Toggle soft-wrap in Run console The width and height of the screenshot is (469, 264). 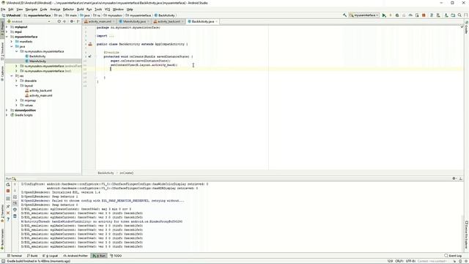(15, 197)
